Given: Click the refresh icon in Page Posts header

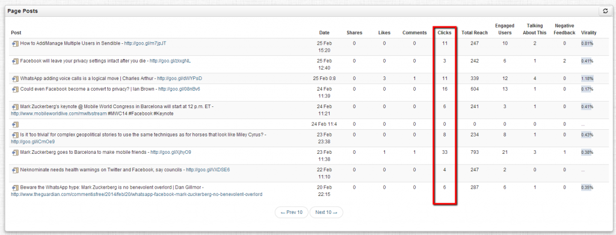Looking at the screenshot, I should tap(605, 11).
